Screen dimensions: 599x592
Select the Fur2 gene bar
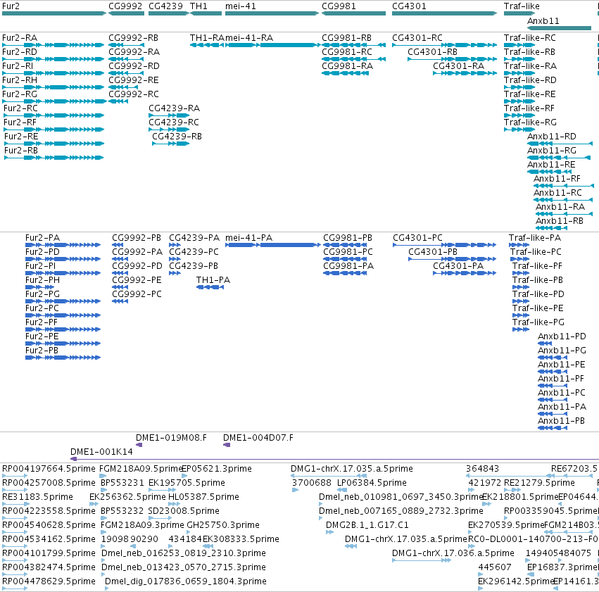pos(54,13)
